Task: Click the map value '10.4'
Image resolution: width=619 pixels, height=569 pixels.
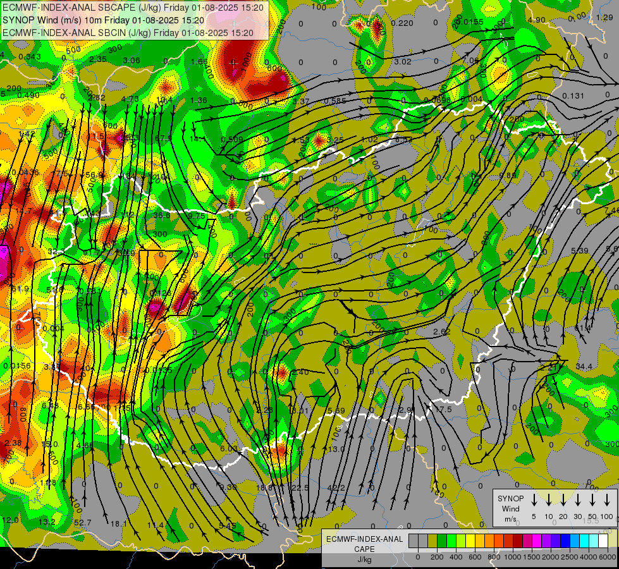Action: point(164,99)
